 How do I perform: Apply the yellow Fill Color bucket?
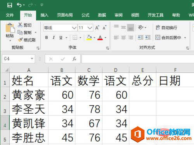coord(89,38)
